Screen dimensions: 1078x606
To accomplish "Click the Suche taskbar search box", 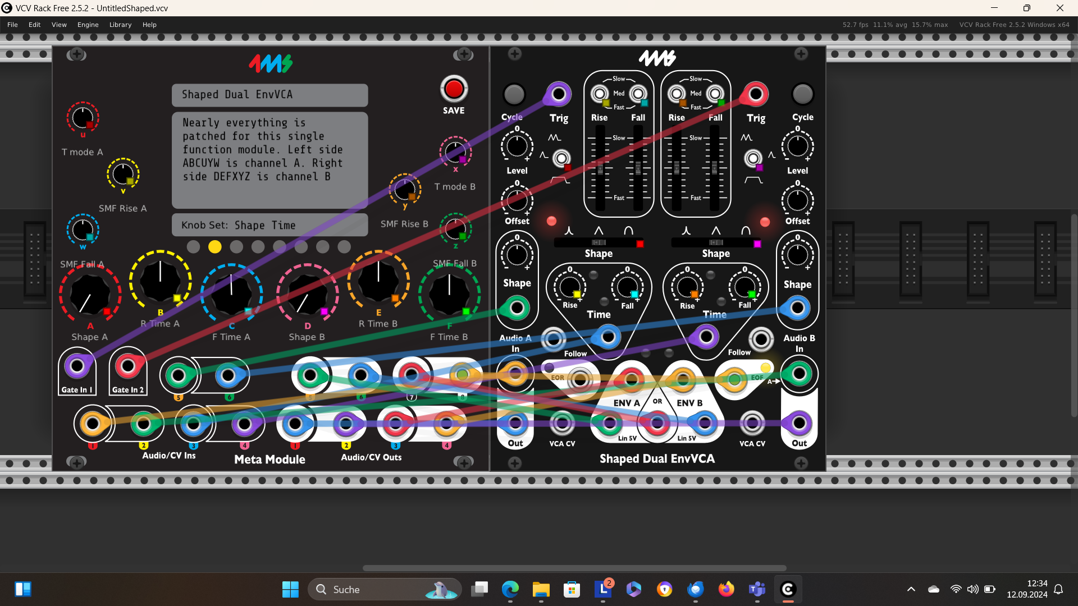I will coord(385,589).
